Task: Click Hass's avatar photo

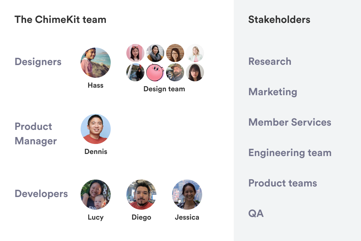Action: [96, 63]
